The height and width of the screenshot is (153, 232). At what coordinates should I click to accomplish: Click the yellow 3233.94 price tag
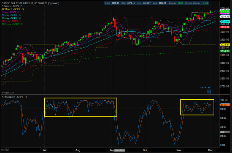click(225, 45)
